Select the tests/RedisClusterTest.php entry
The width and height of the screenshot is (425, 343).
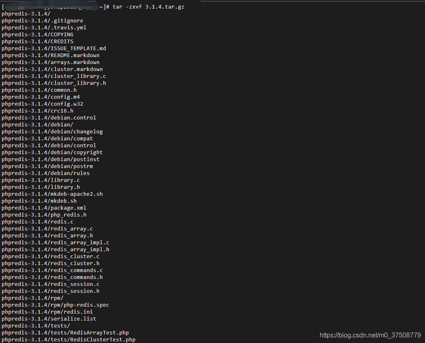[68, 339]
